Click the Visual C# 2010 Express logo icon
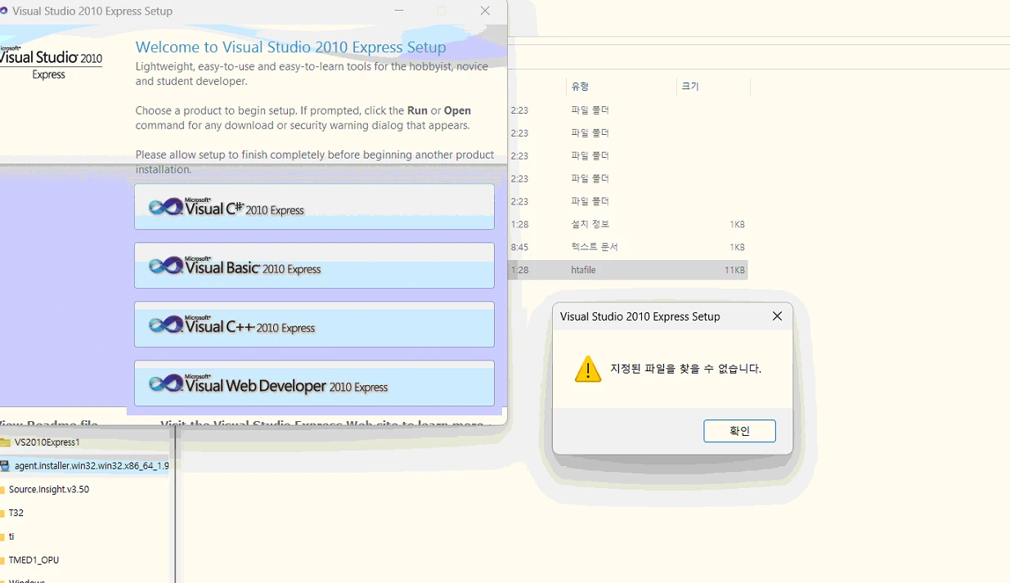Viewport: 1010px width, 583px height. [166, 207]
